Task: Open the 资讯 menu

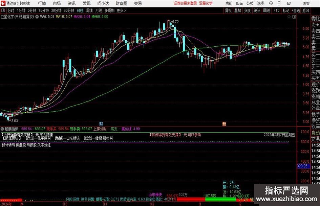Action: tap(72, 3)
